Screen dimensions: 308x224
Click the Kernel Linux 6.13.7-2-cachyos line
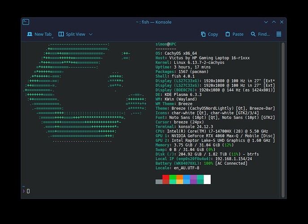(x=190, y=62)
